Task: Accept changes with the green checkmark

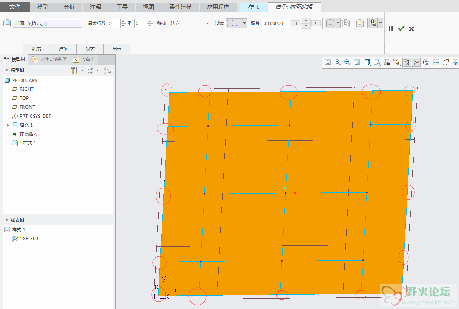Action: 401,28
